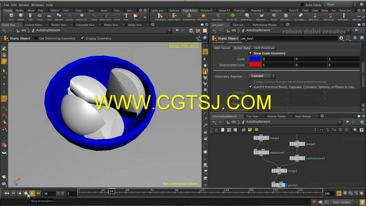Image resolution: width=366 pixels, height=206 pixels.
Task: Open the Auto Update mode dropdown
Action: [344, 202]
